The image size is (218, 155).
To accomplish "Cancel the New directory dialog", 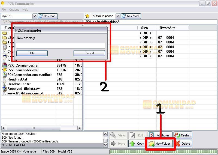I will (x=89, y=53).
